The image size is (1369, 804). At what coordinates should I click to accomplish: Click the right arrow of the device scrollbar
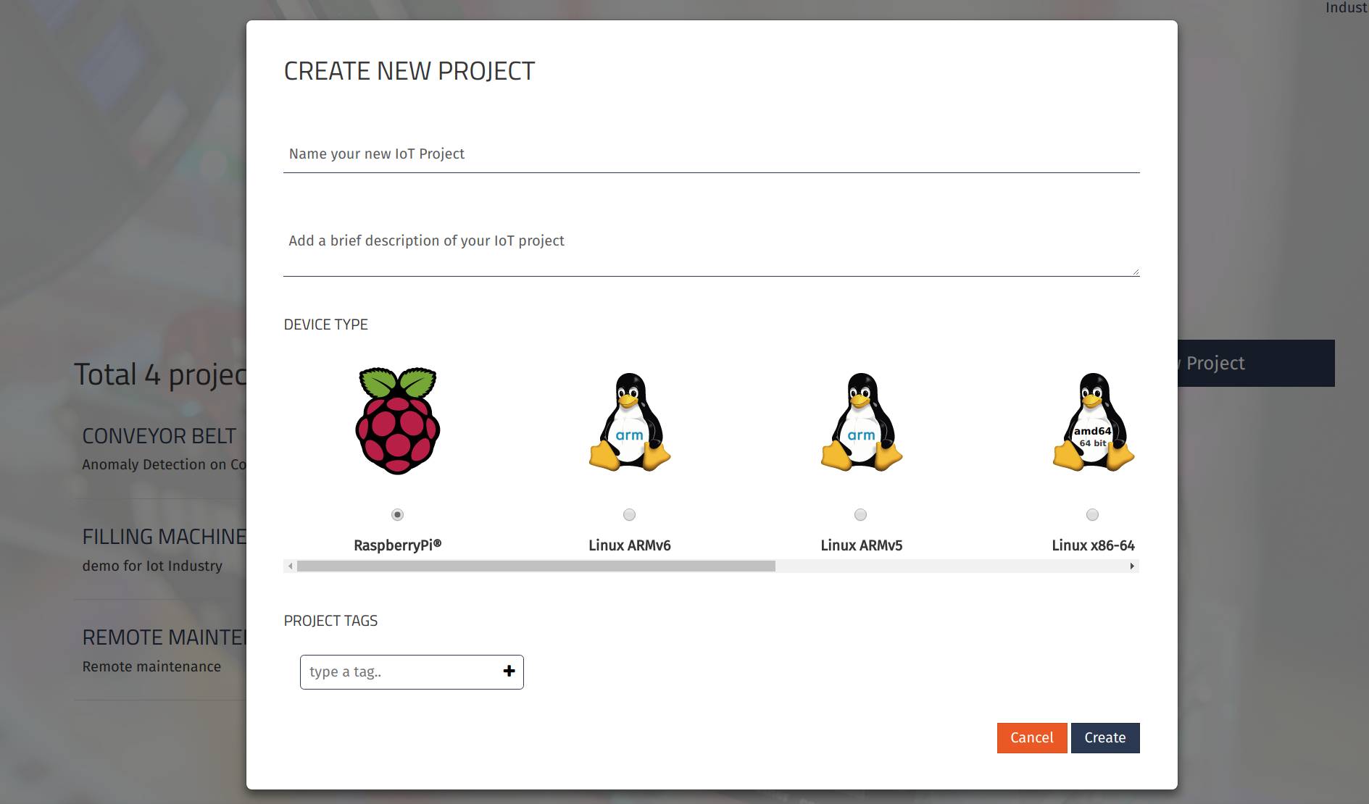1131,566
